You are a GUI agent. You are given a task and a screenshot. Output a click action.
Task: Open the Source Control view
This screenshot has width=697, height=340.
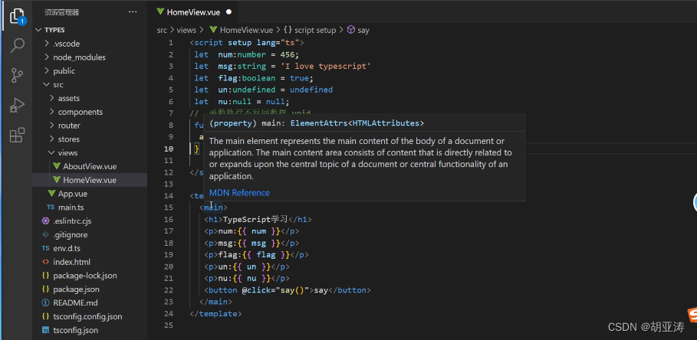click(17, 75)
